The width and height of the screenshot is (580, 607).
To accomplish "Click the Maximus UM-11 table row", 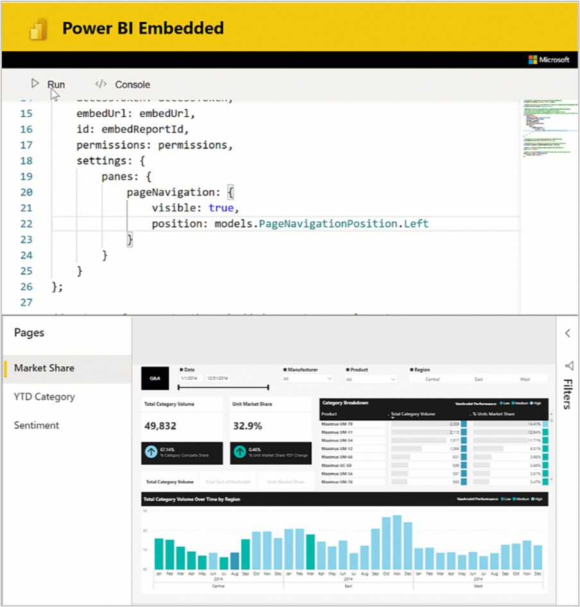I will click(434, 432).
